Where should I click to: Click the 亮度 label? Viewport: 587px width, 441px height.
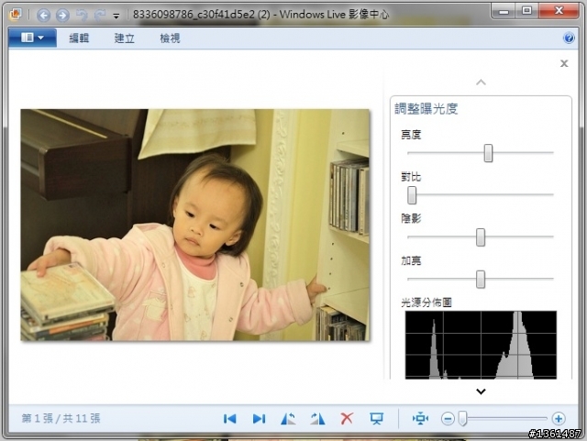tap(411, 135)
